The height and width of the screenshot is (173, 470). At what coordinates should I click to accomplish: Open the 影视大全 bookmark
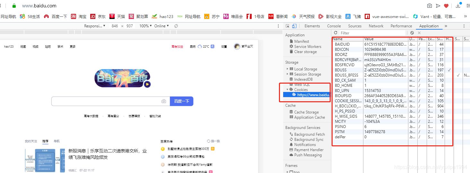[330, 16]
